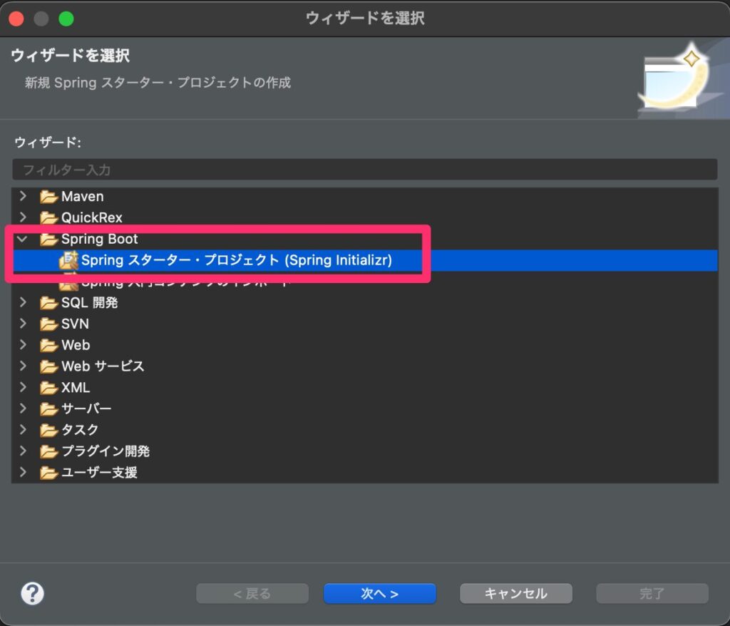The width and height of the screenshot is (730, 626).
Task: Click the Web サービス folder icon
Action: 48,366
